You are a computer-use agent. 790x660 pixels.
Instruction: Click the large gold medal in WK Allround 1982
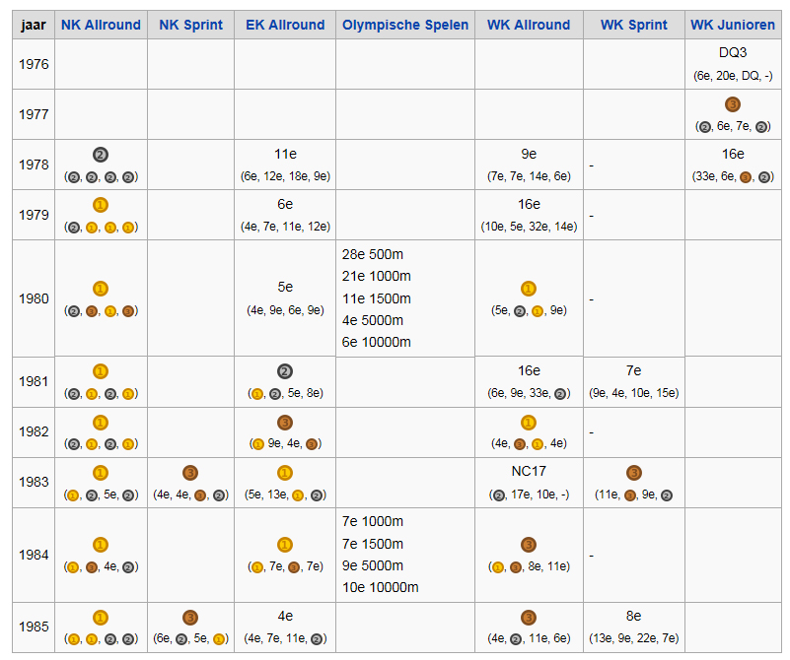point(529,423)
